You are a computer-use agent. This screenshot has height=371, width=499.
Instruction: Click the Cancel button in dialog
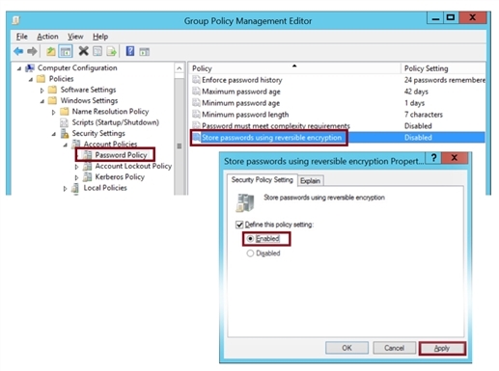coord(394,348)
